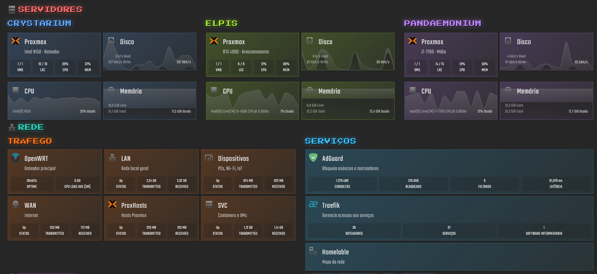
Task: Collapse the Servidores section header
Action: pyautogui.click(x=50, y=10)
